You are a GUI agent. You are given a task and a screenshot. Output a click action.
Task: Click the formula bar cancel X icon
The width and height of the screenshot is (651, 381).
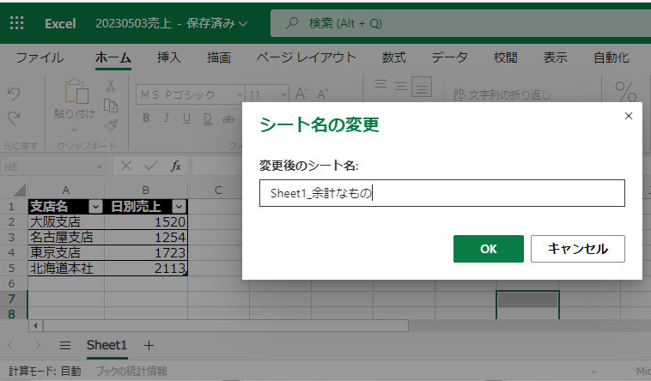[x=125, y=166]
